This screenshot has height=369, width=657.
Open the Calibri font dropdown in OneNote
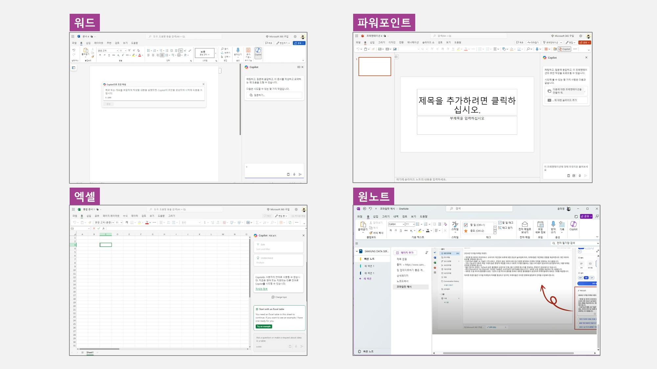403,224
